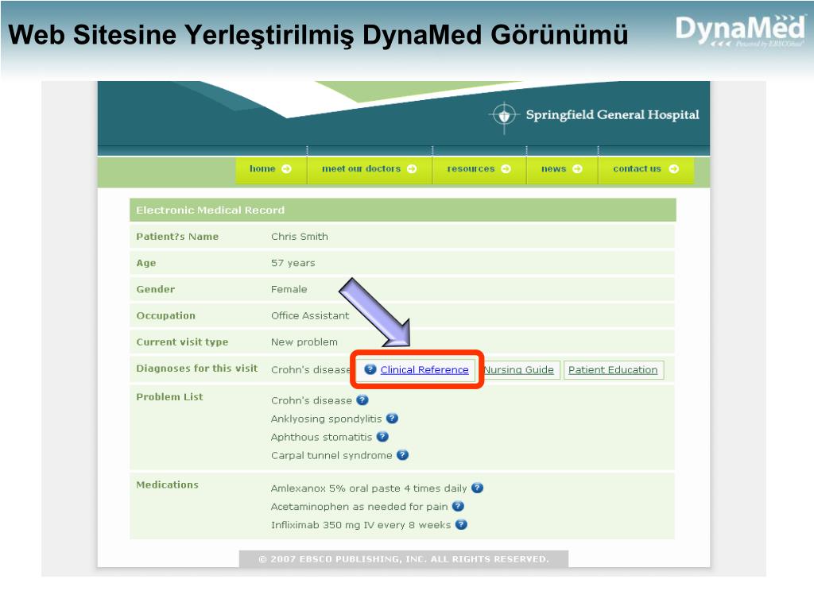Click the Current visit type label
The width and height of the screenshot is (814, 610).
tap(182, 342)
